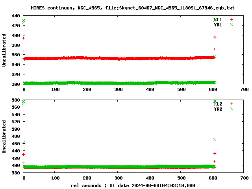Click the top plot's 100 x-axis label
This screenshot has height=189, width=252.
(x=56, y=89)
